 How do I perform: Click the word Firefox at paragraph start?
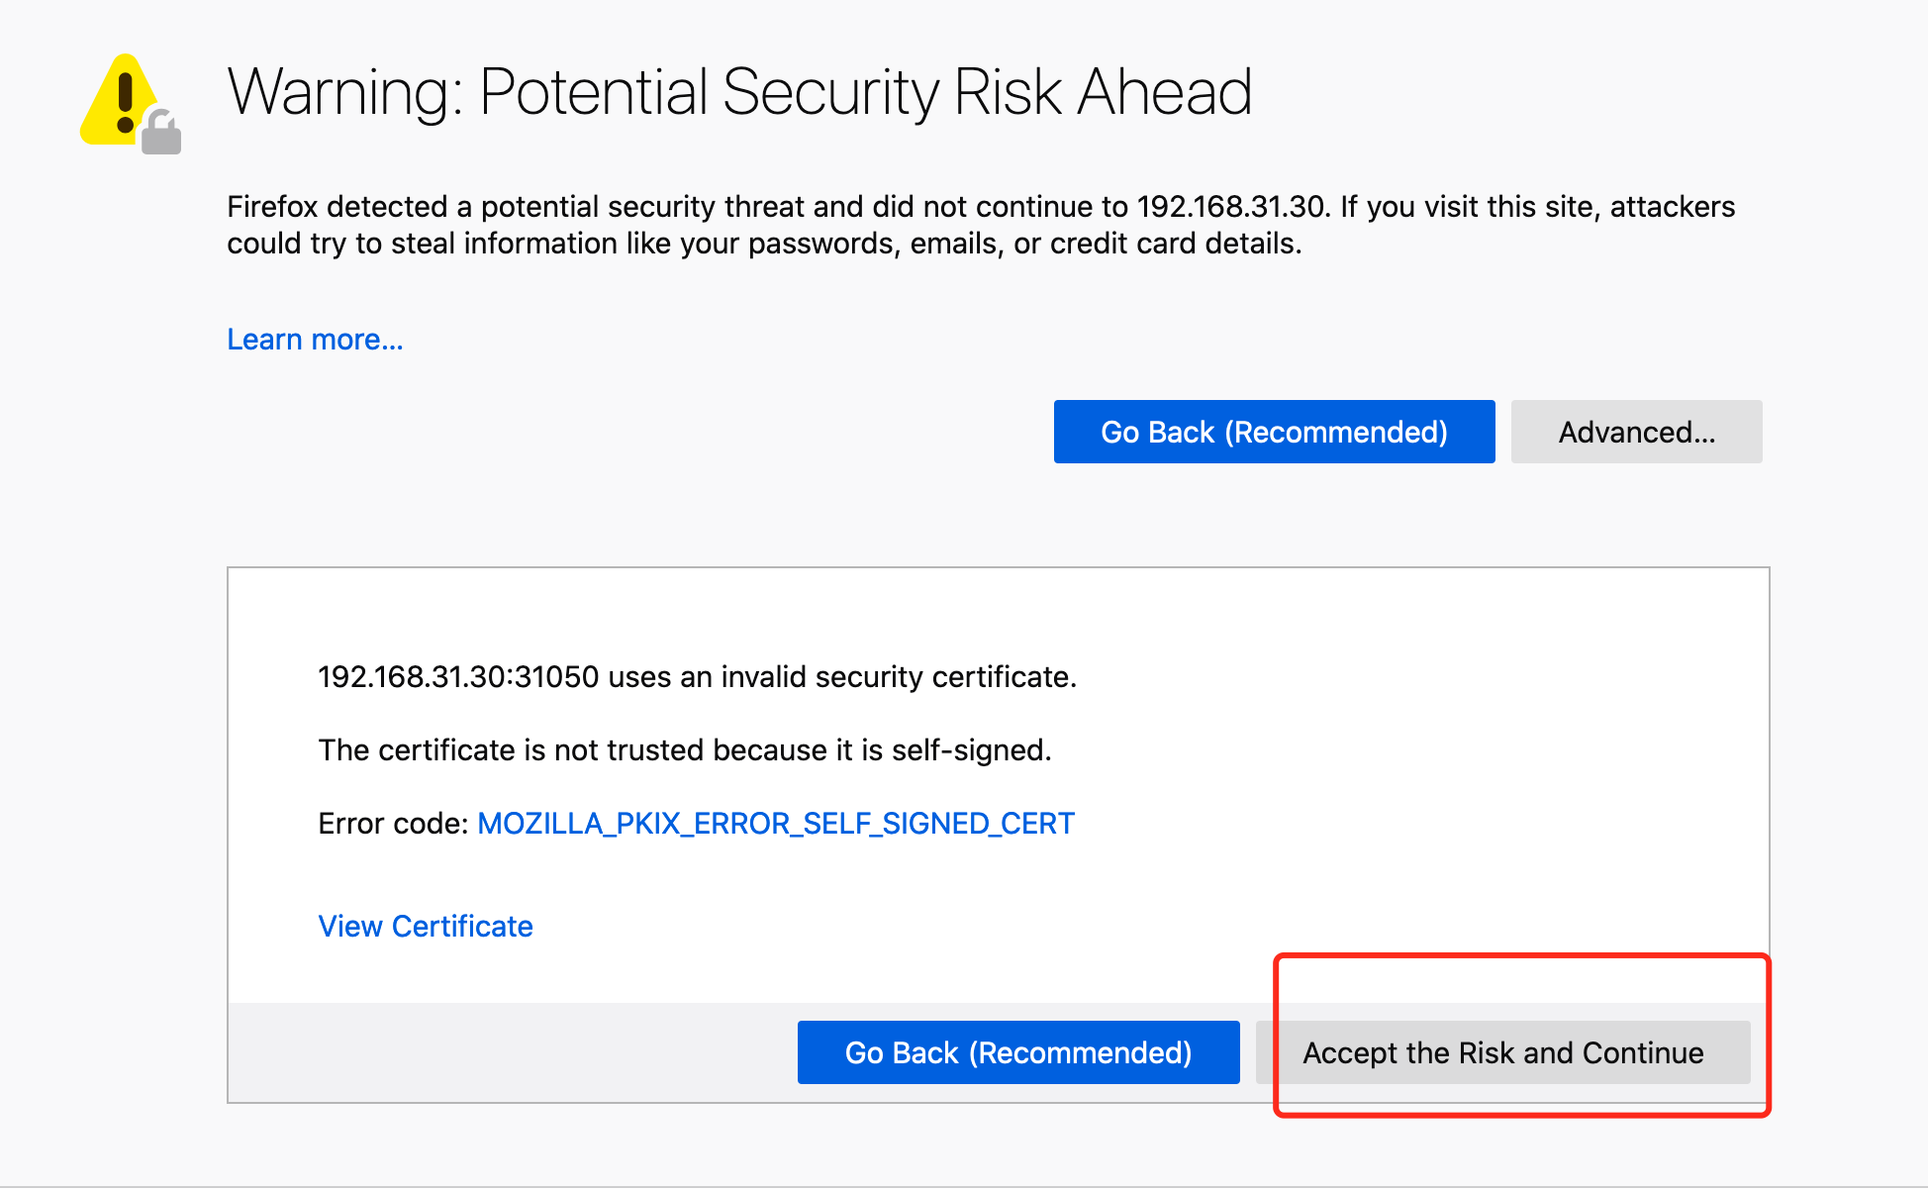(x=272, y=207)
